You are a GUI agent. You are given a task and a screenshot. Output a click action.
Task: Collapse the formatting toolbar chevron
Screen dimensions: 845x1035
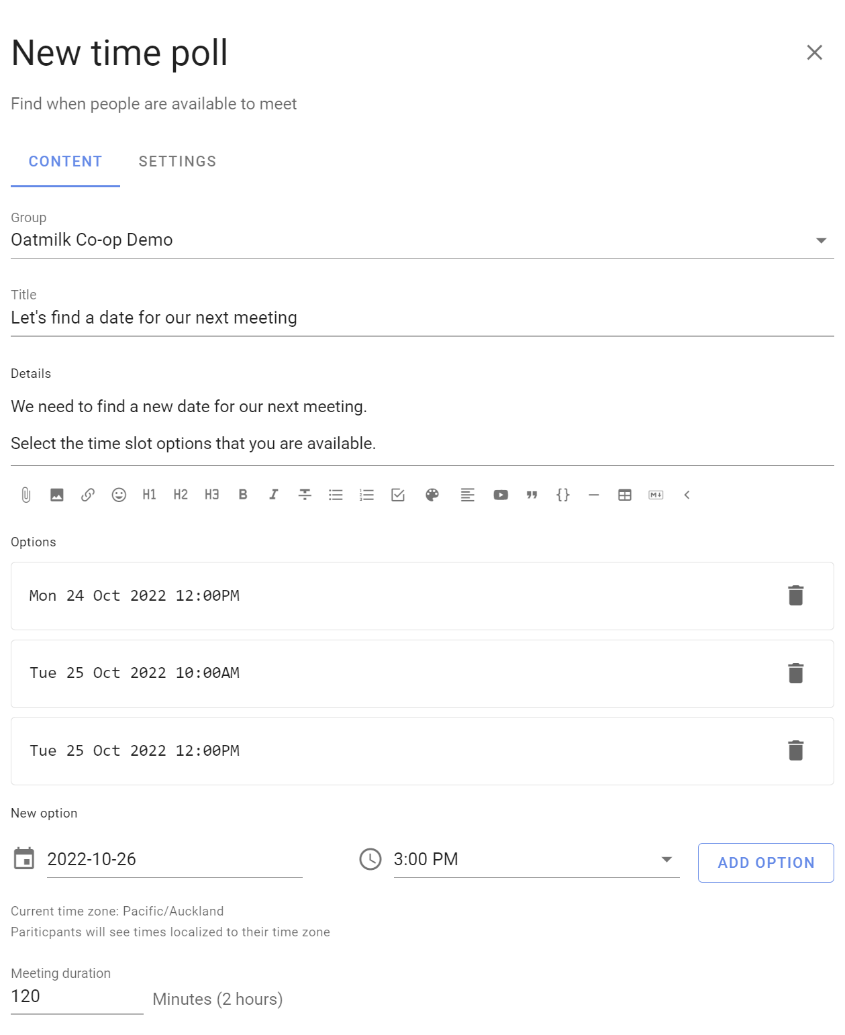[x=687, y=495]
